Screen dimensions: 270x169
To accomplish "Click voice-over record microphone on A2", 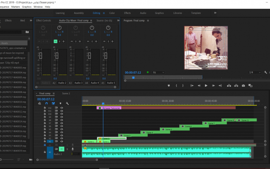I will (x=73, y=149).
